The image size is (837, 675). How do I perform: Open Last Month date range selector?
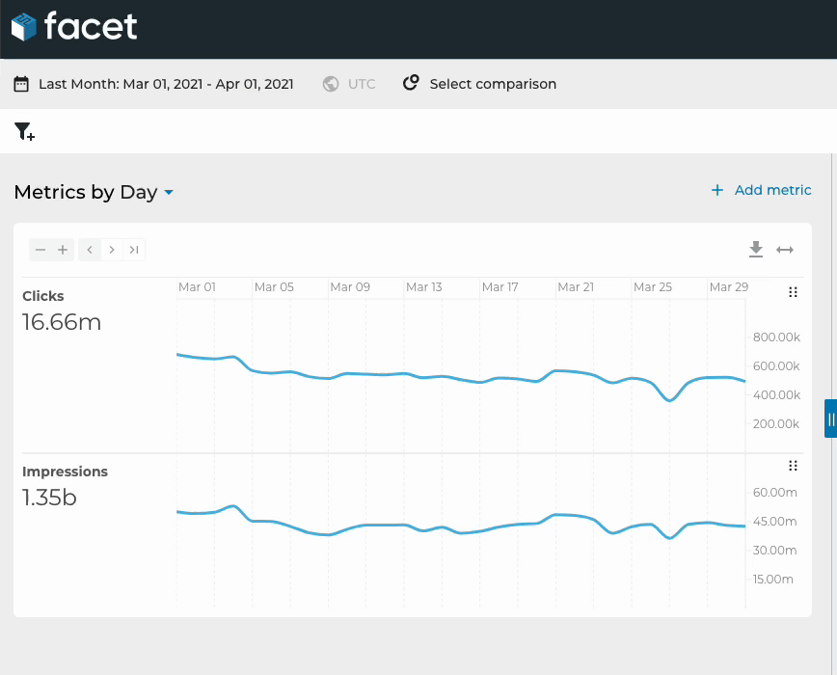point(166,84)
